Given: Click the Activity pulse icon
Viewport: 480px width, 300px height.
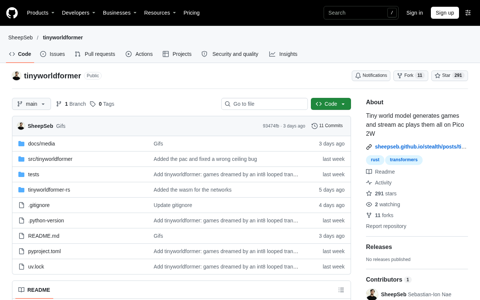Looking at the screenshot, I should 369,183.
